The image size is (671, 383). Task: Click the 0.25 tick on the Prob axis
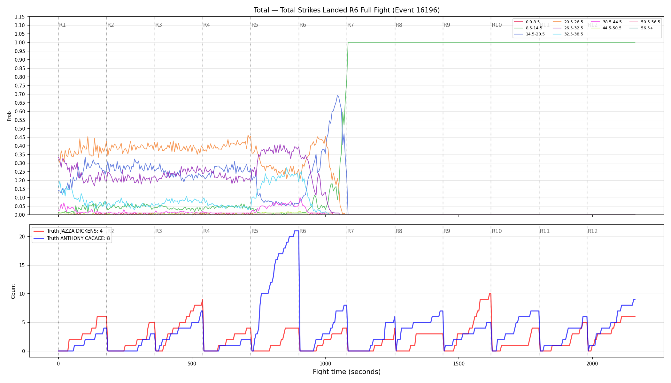pyautogui.click(x=20, y=172)
